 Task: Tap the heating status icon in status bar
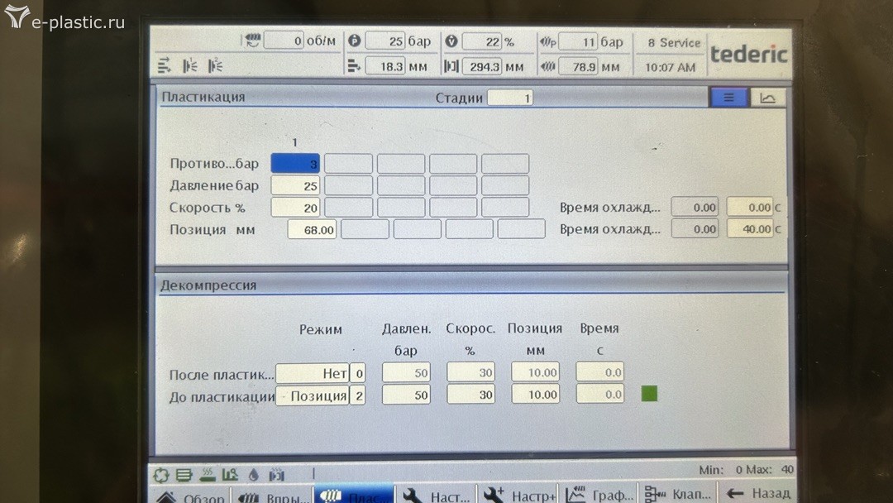[x=208, y=475]
